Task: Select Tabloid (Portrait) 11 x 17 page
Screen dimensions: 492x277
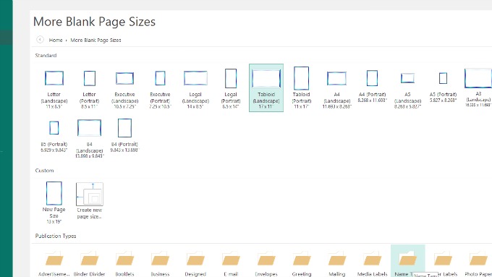Action: (x=301, y=88)
